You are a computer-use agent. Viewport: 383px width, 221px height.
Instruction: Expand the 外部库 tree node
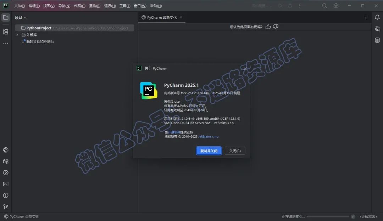coord(17,35)
